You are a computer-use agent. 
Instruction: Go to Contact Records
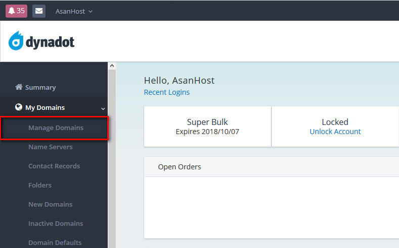pos(54,166)
